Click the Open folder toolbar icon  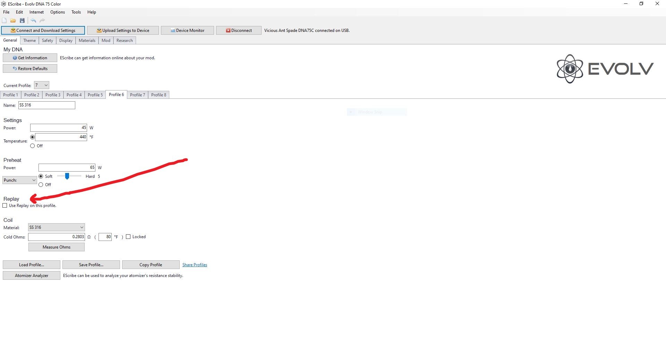pyautogui.click(x=13, y=21)
